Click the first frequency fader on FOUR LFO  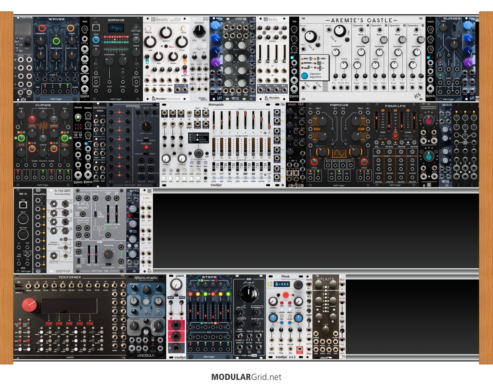pyautogui.click(x=377, y=120)
